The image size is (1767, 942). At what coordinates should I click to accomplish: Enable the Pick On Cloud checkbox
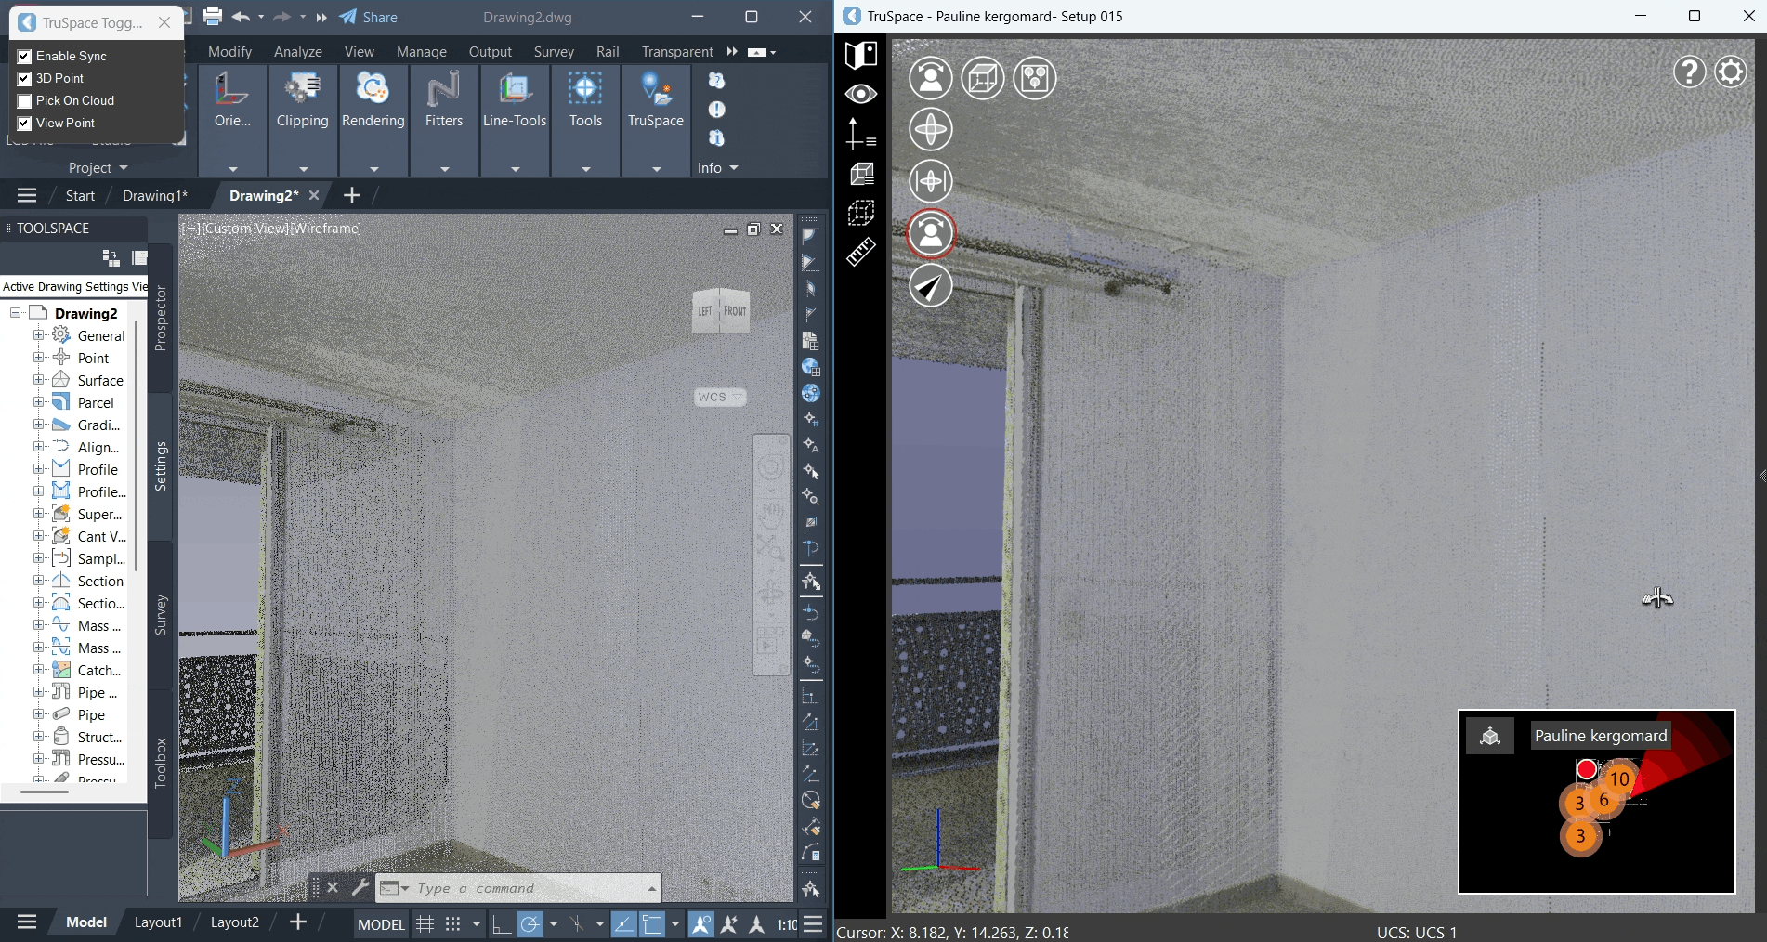pos(24,100)
